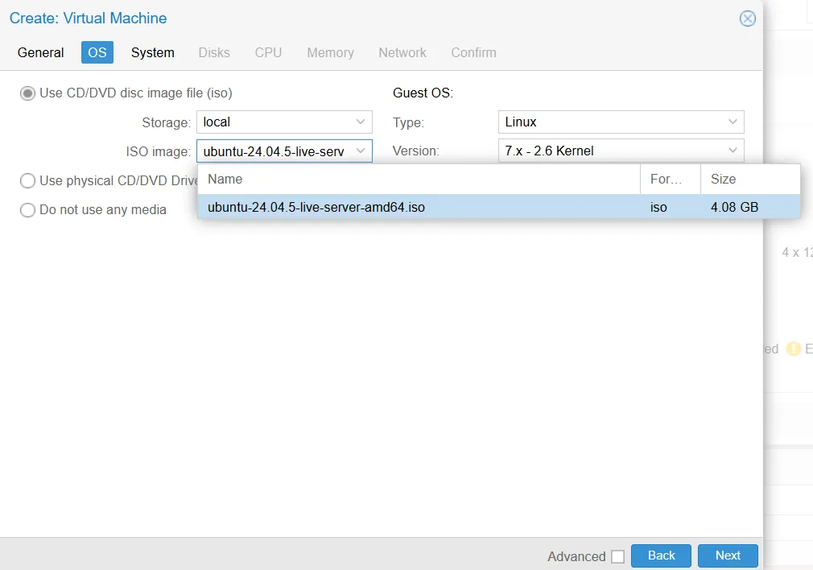
Task: Collapse the ISO image dropdown arrow
Action: pyautogui.click(x=361, y=151)
